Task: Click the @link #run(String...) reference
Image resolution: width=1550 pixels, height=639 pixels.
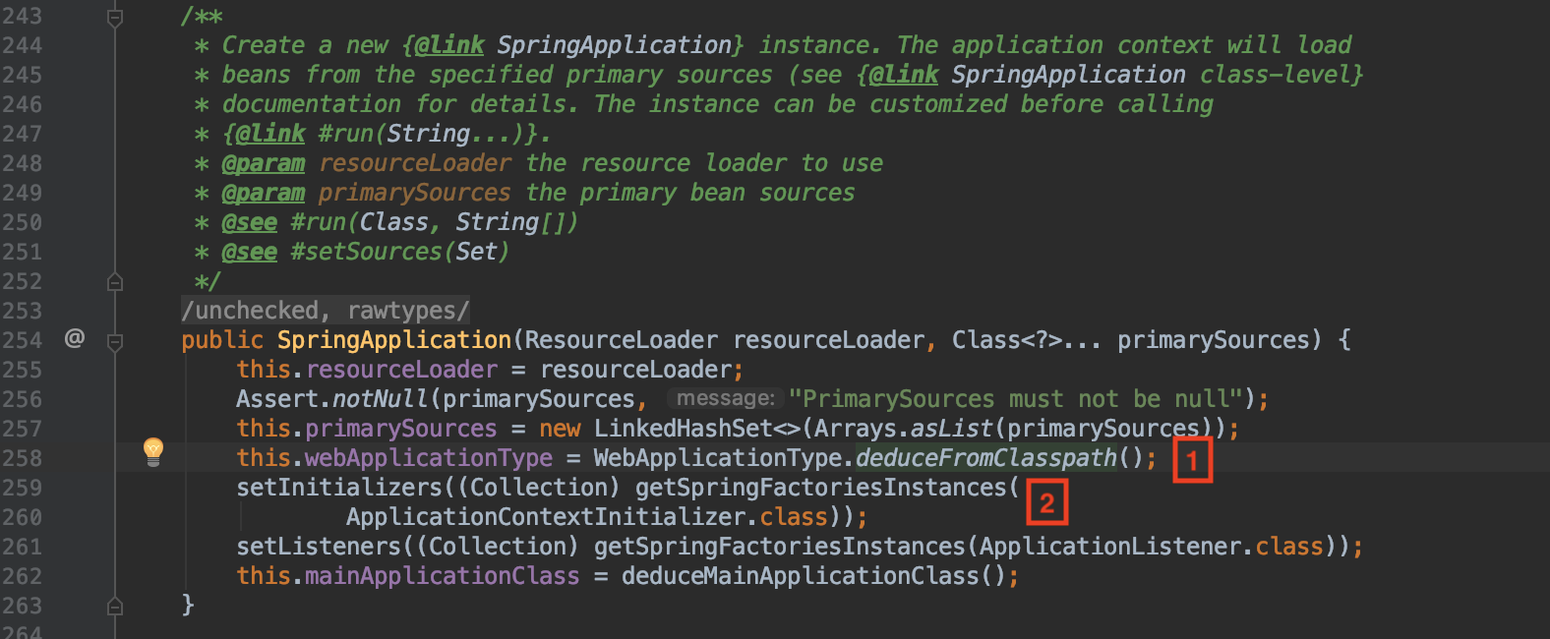Action: coord(380,134)
